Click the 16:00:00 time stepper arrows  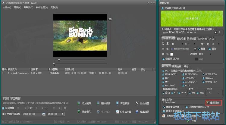63,114
